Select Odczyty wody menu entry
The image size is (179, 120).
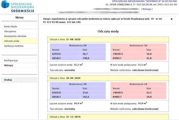coord(12,41)
